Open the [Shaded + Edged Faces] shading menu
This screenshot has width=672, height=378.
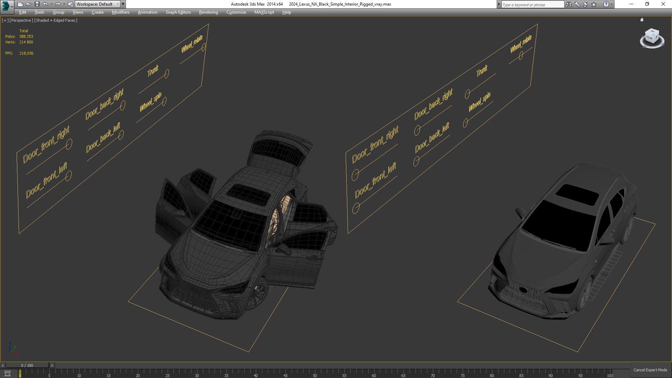coord(56,20)
